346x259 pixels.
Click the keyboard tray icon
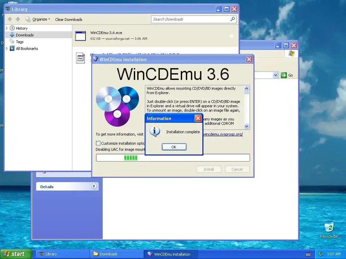[308, 254]
